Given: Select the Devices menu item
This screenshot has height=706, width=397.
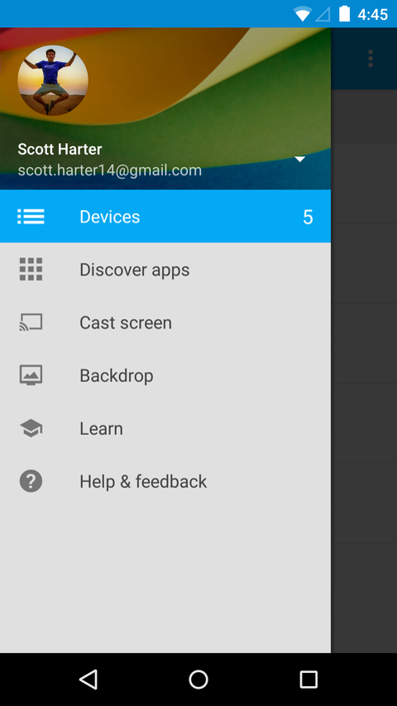Looking at the screenshot, I should (165, 217).
